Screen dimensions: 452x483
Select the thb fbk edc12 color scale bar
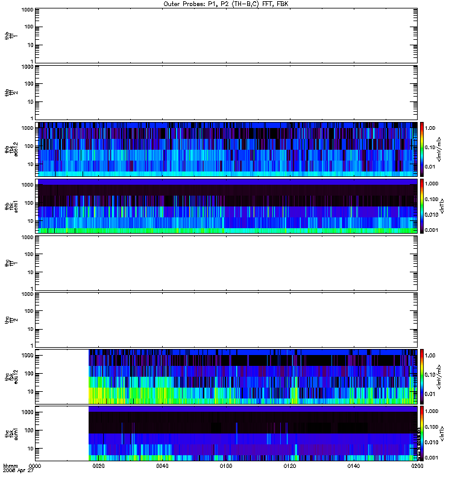pyautogui.click(x=422, y=149)
